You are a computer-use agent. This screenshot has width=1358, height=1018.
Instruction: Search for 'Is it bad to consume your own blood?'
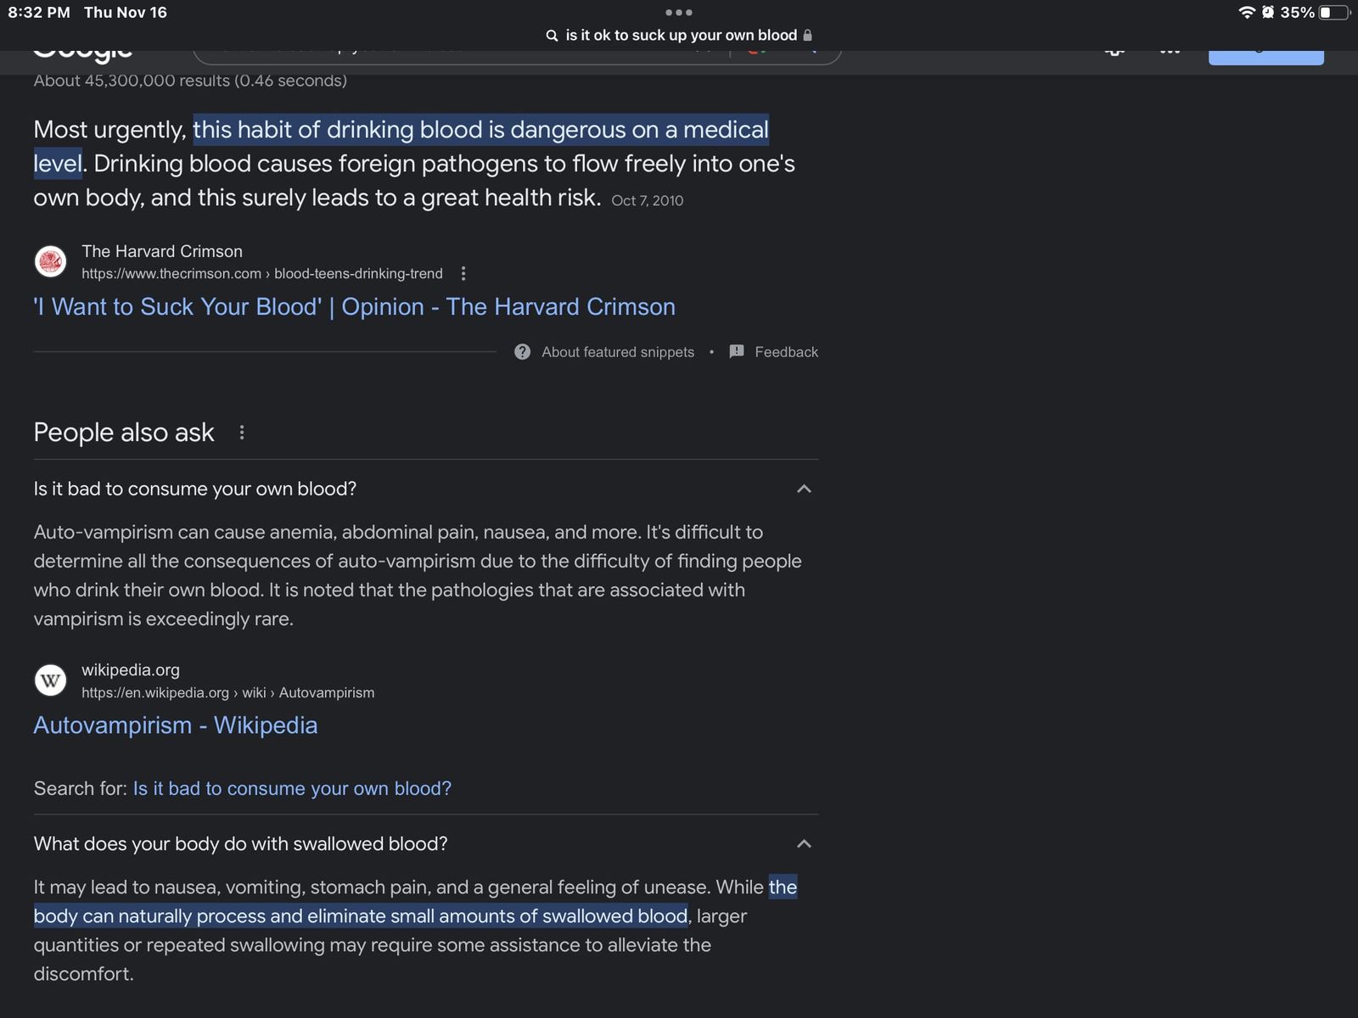pos(292,789)
